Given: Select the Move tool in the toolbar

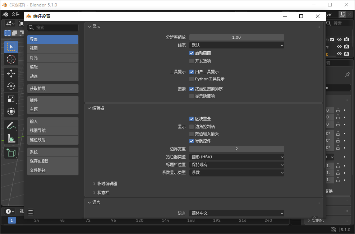Looking at the screenshot, I should tap(11, 73).
